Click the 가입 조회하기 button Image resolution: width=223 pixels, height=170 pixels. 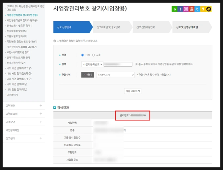click(x=133, y=91)
